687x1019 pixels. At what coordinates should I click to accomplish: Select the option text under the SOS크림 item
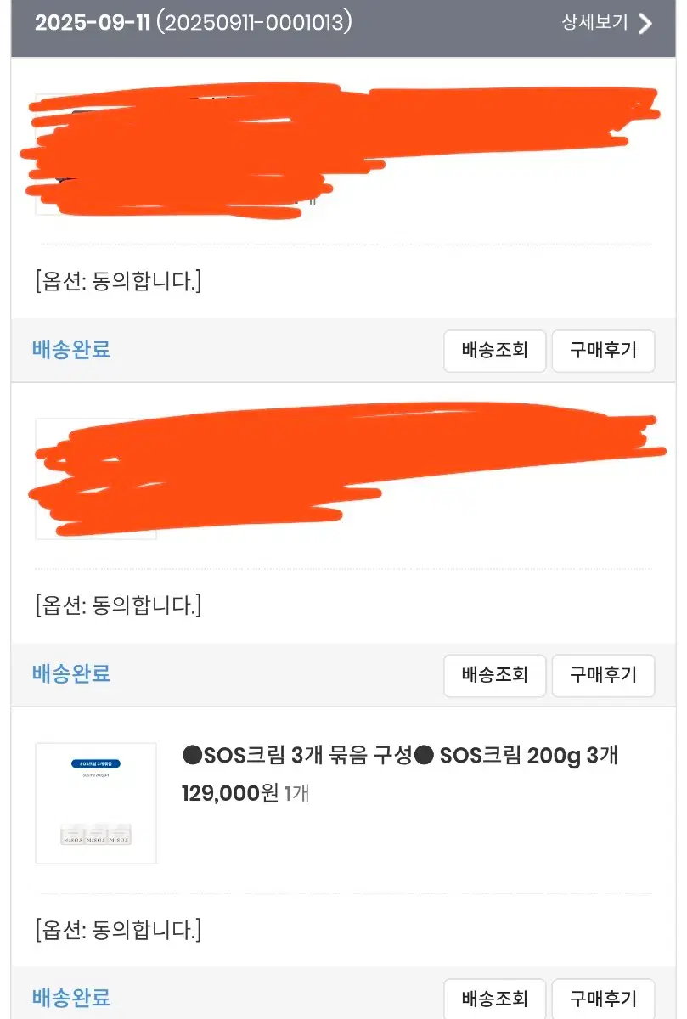118,930
